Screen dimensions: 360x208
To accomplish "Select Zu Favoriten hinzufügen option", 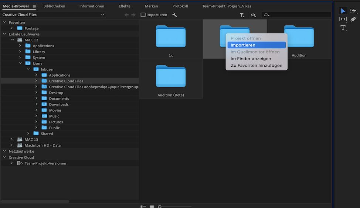I will [x=257, y=65].
